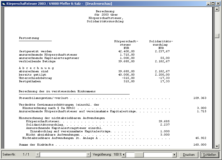Click the value 2.237,67

coord(162,51)
